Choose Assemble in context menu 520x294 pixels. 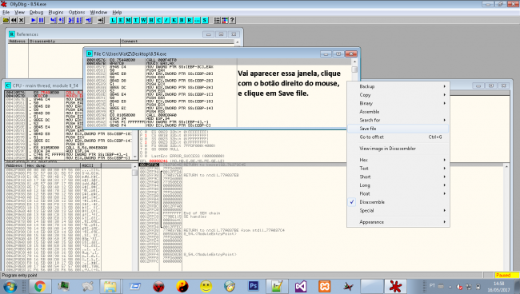tap(398, 112)
